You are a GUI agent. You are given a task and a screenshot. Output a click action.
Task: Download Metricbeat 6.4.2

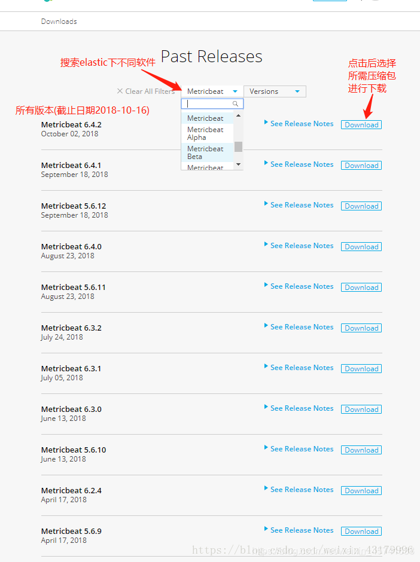(361, 125)
